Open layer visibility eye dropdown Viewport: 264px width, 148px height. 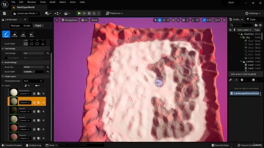pos(37,86)
